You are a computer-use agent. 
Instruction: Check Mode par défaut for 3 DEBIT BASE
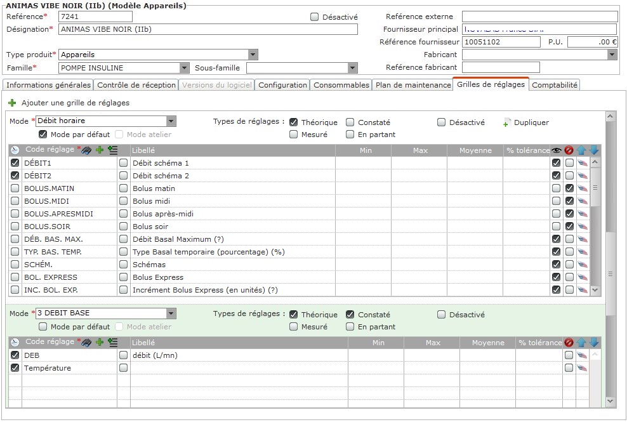(x=43, y=327)
